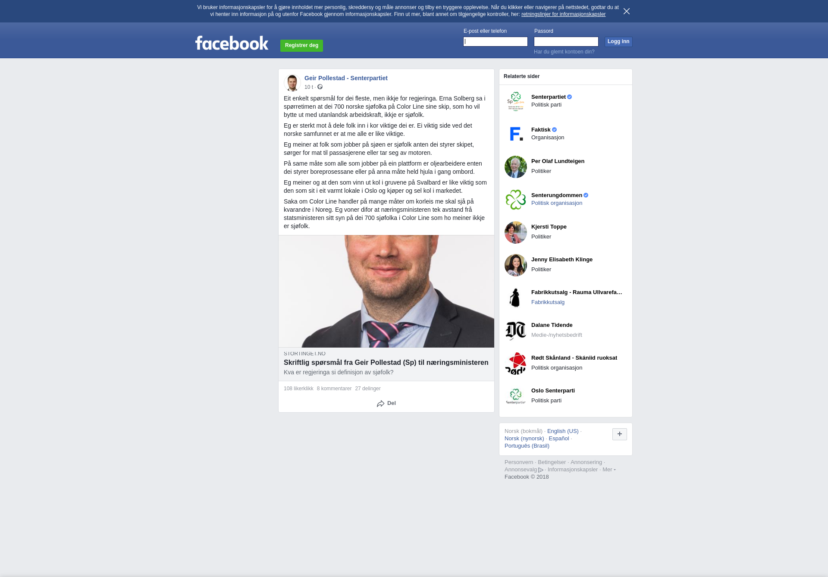Open the Stortinget article image

click(x=386, y=291)
